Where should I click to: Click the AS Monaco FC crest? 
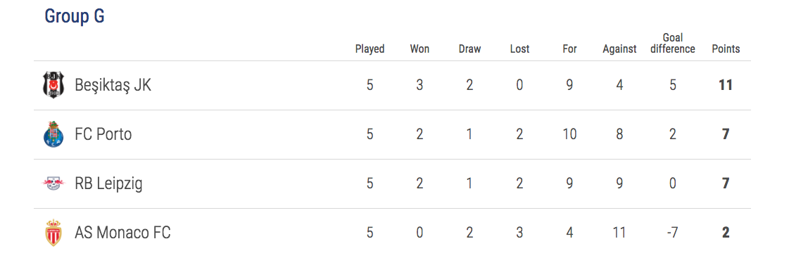[x=53, y=233]
